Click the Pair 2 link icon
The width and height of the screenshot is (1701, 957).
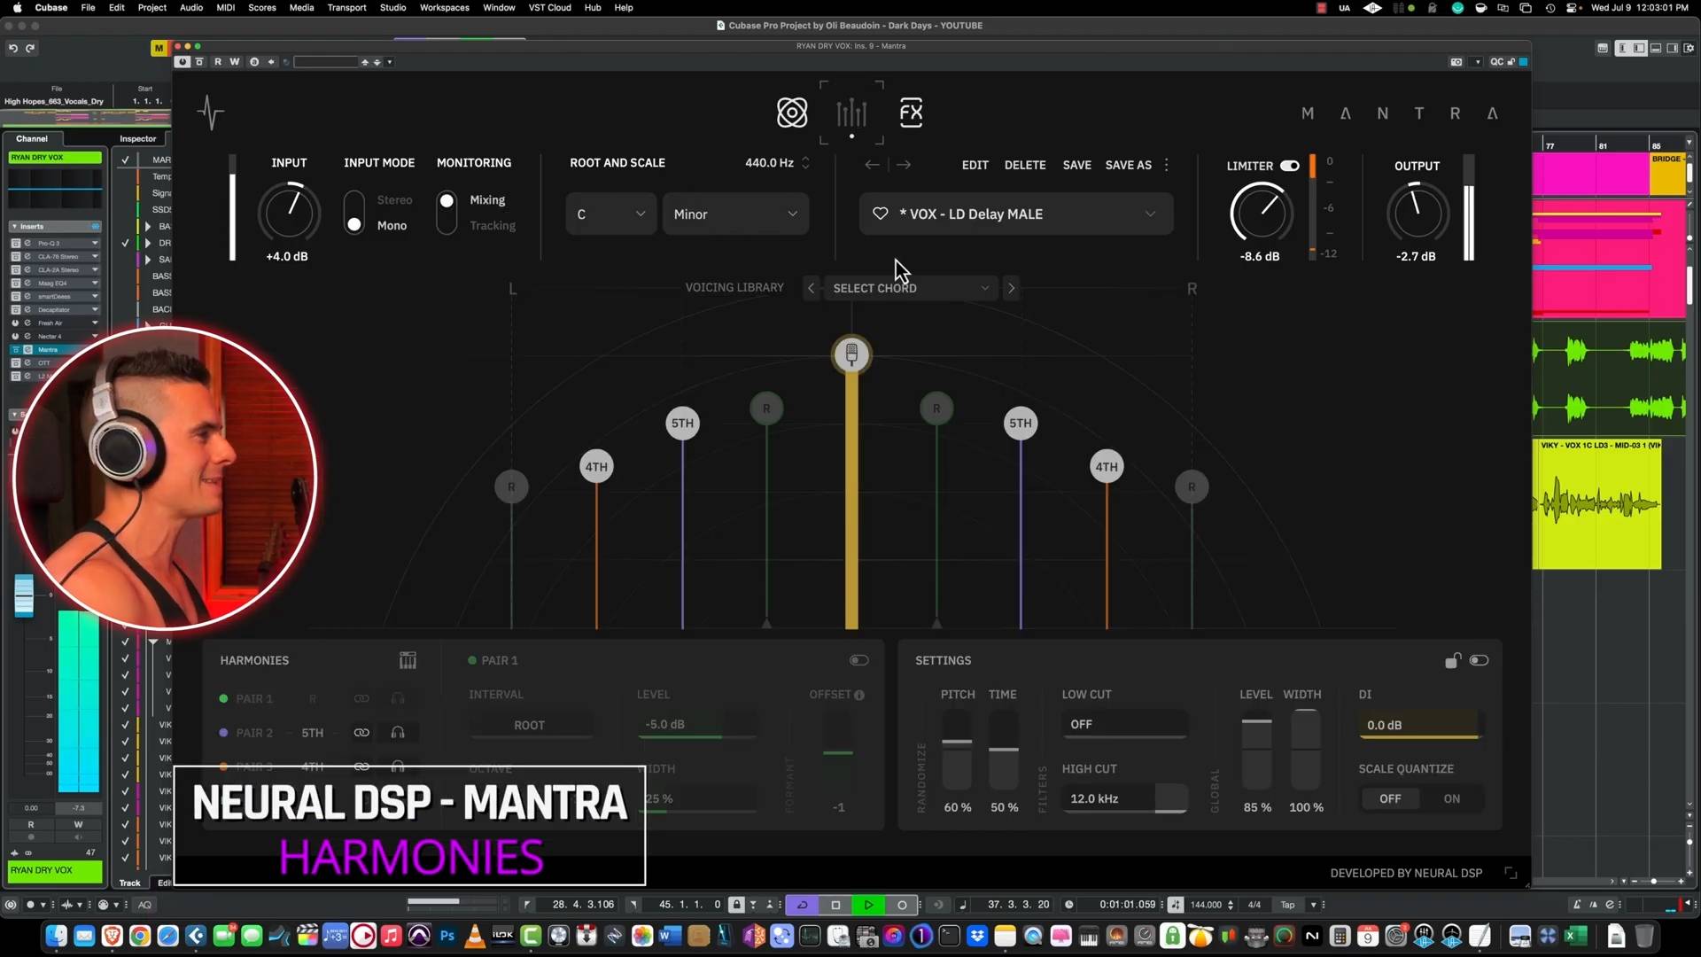[361, 733]
